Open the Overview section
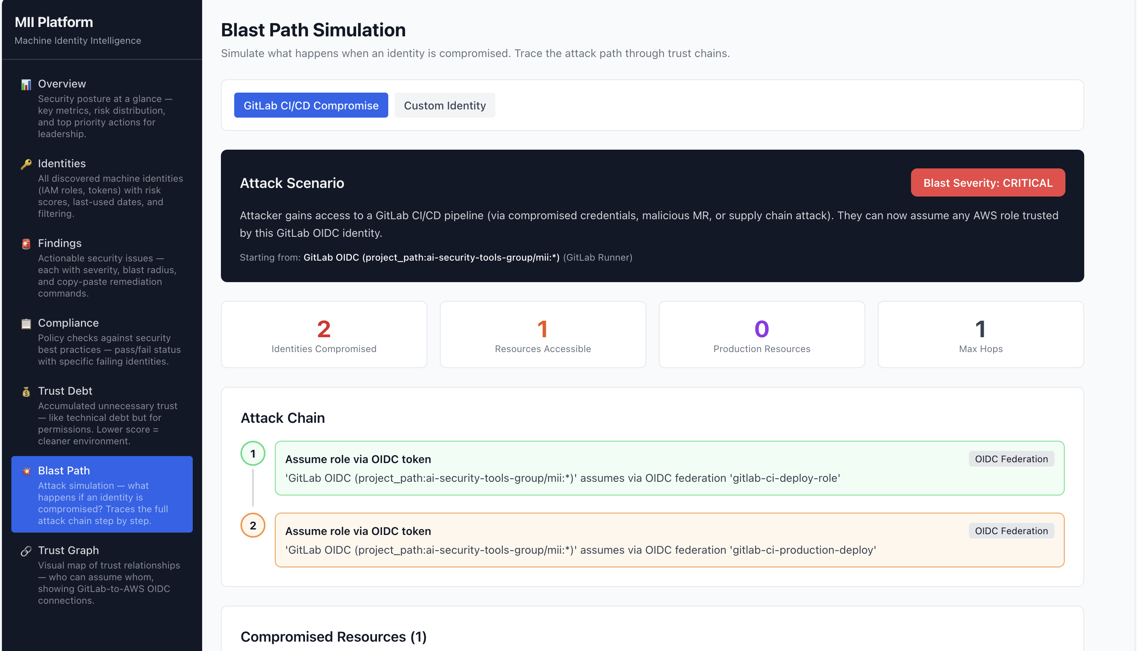This screenshot has height=651, width=1137. (102, 108)
